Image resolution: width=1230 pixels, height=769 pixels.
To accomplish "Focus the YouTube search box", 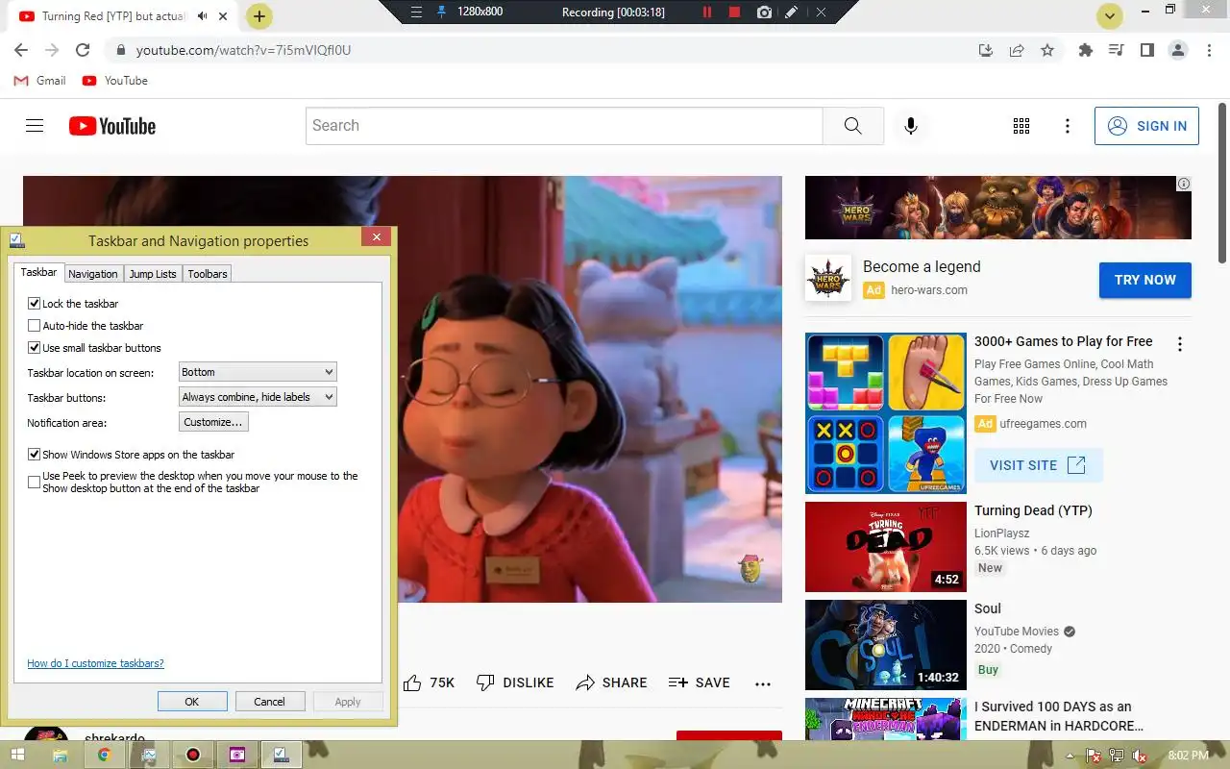I will pos(564,126).
